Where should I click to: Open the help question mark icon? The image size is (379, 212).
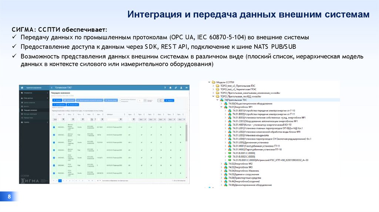(165, 88)
